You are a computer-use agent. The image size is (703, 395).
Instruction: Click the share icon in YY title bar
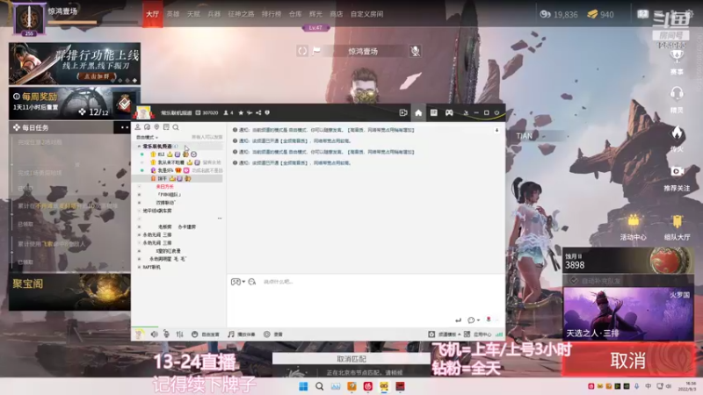click(x=258, y=113)
